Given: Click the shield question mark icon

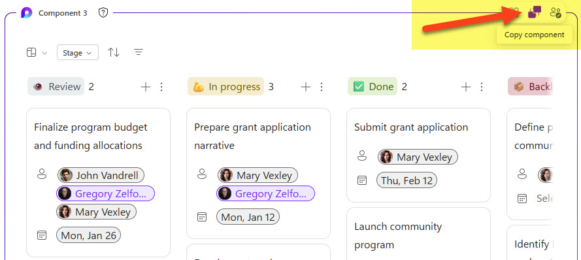Looking at the screenshot, I should tap(103, 13).
